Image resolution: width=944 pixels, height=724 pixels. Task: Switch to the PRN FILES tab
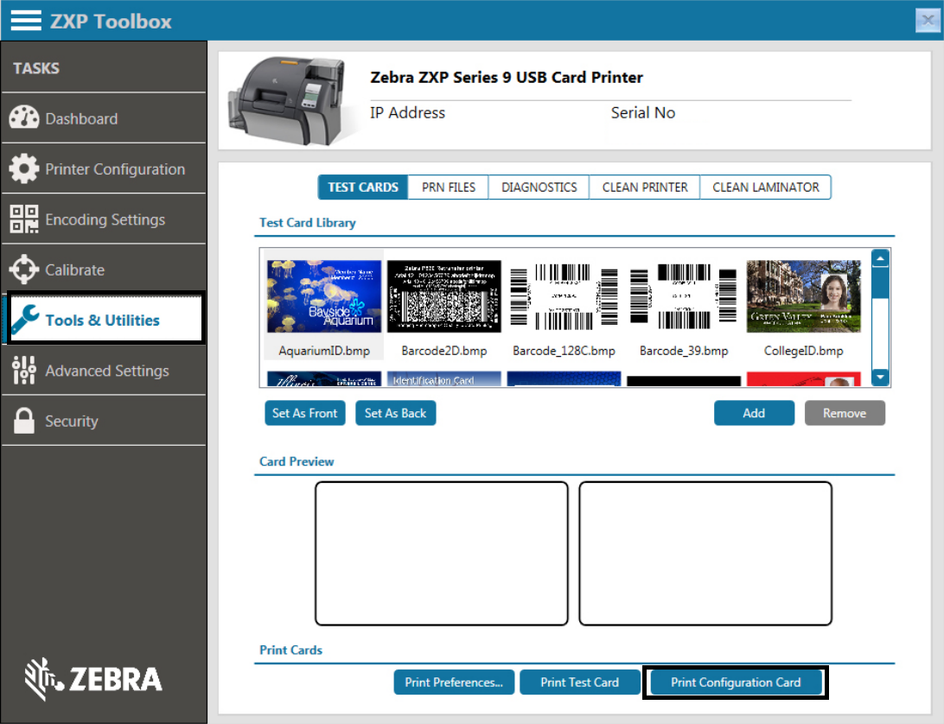coord(448,187)
